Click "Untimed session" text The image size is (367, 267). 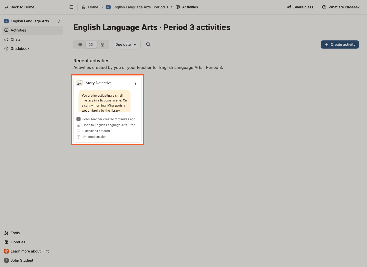pos(94,137)
